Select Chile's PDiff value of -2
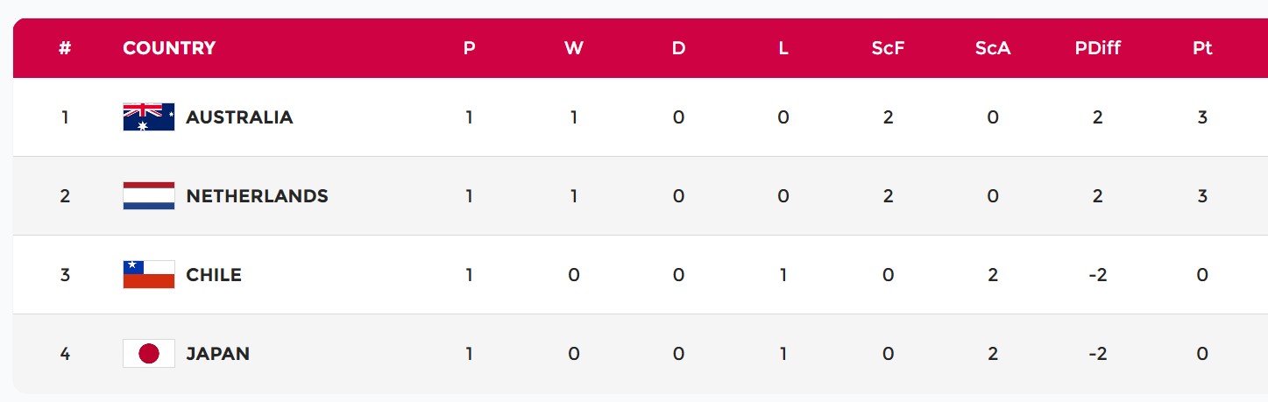Image resolution: width=1268 pixels, height=402 pixels. tap(1098, 275)
